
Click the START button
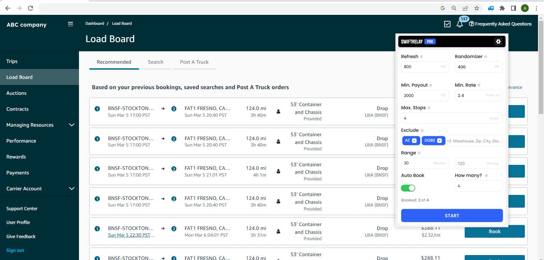(452, 215)
